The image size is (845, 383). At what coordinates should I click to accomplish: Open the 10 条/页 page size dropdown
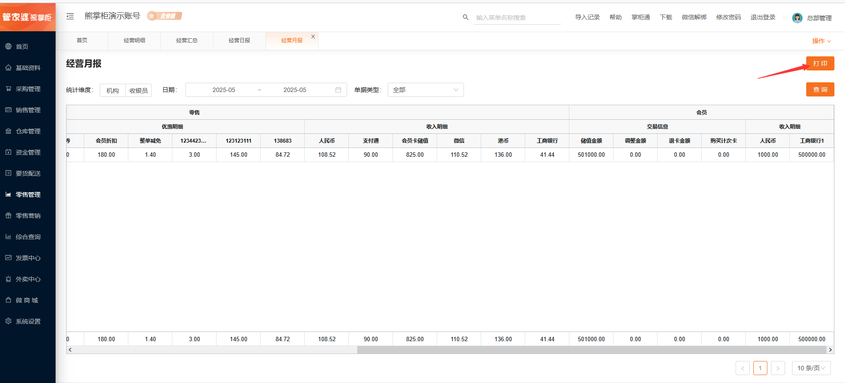click(x=811, y=368)
